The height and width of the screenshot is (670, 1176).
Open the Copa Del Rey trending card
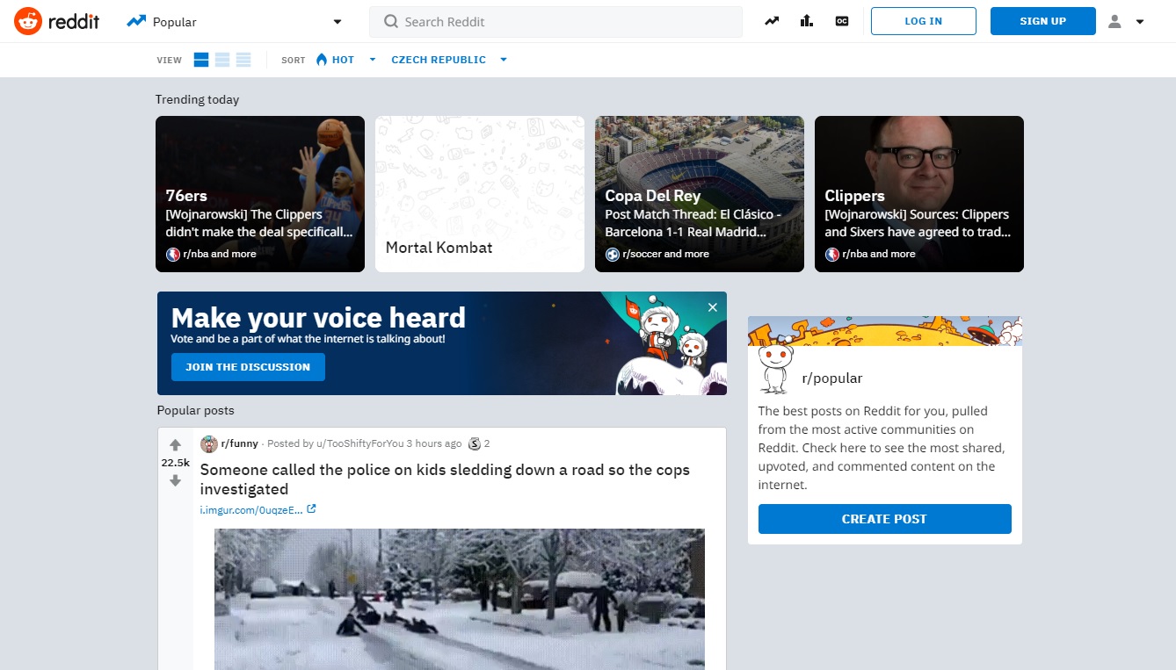tap(700, 194)
